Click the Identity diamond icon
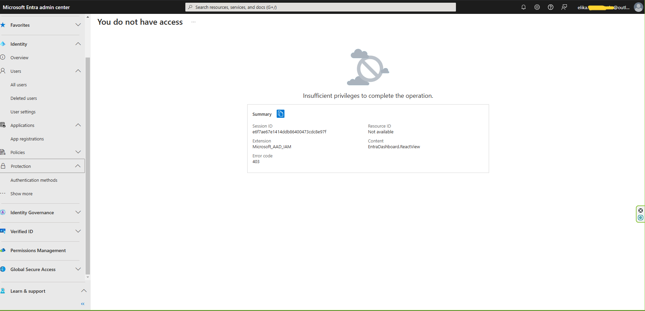The height and width of the screenshot is (311, 645). coord(3,44)
